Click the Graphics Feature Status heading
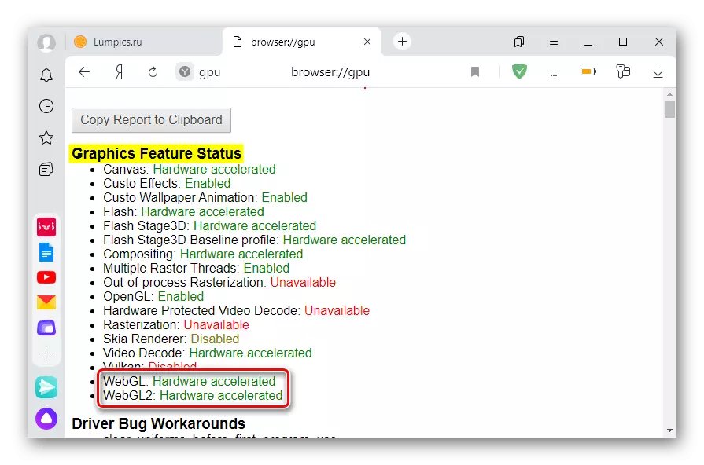This screenshot has width=704, height=465. point(157,153)
